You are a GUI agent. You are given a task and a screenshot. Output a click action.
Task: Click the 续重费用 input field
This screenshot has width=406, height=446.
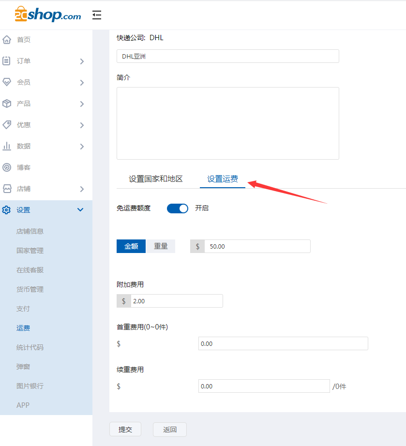(264, 386)
